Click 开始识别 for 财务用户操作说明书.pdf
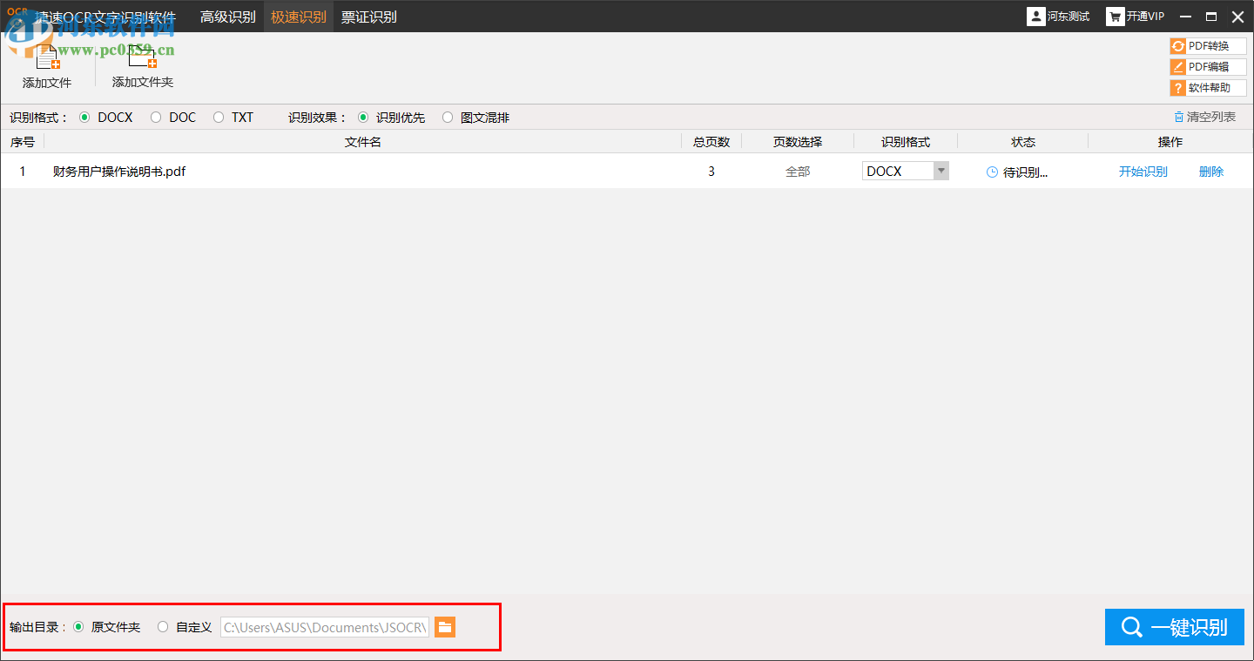The height and width of the screenshot is (661, 1254). [1143, 171]
